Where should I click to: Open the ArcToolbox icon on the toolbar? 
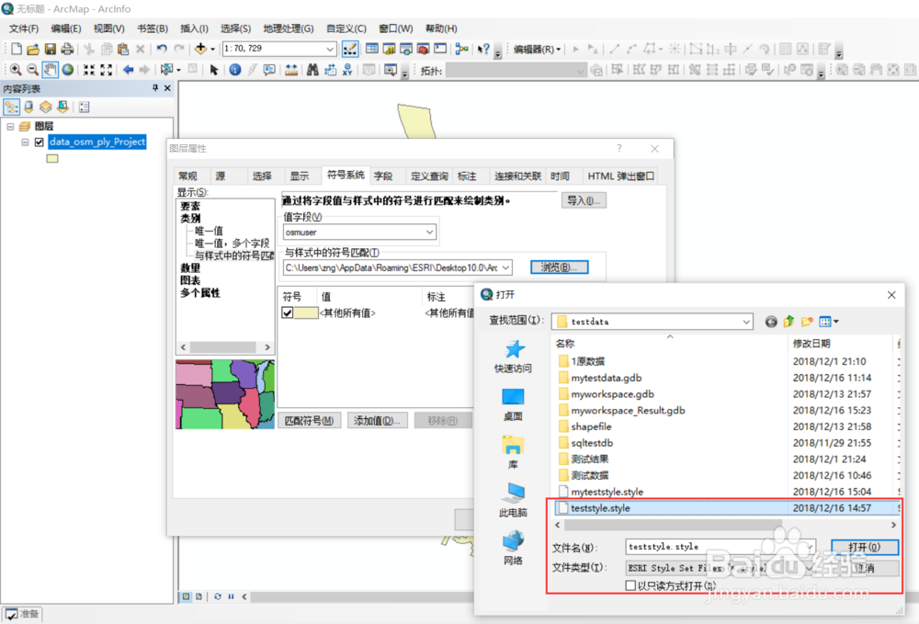(425, 48)
